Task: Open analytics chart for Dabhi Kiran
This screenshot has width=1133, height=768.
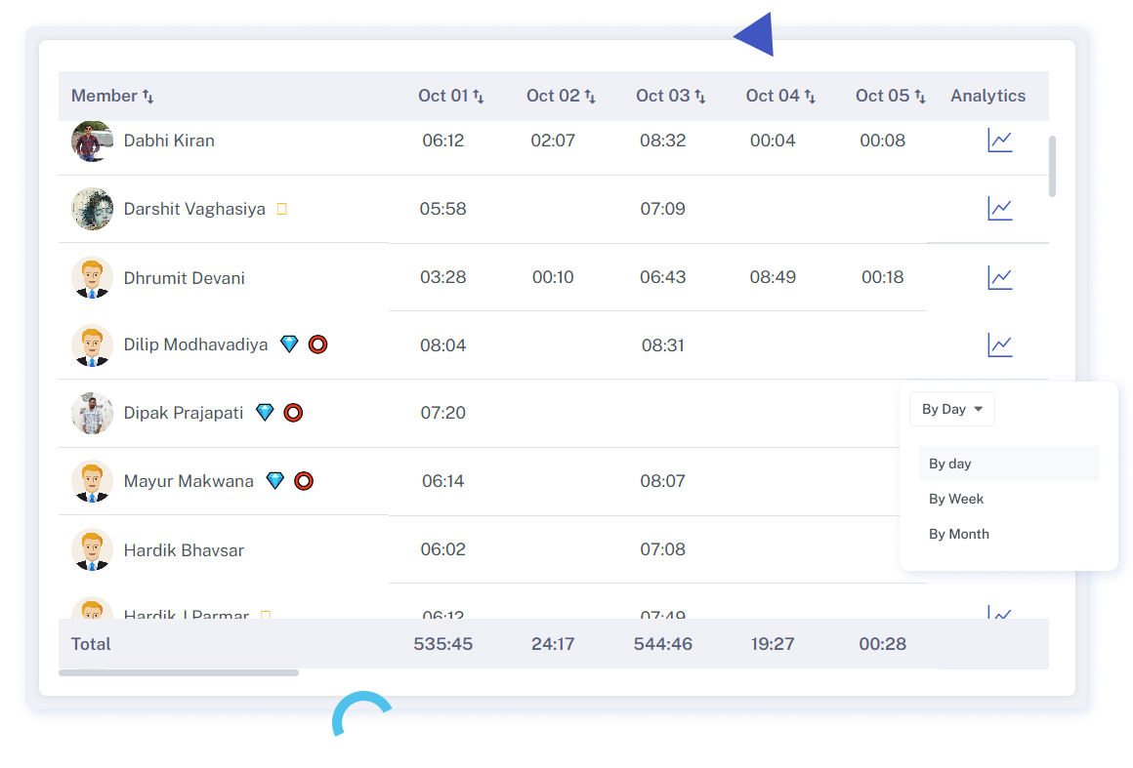Action: [999, 141]
